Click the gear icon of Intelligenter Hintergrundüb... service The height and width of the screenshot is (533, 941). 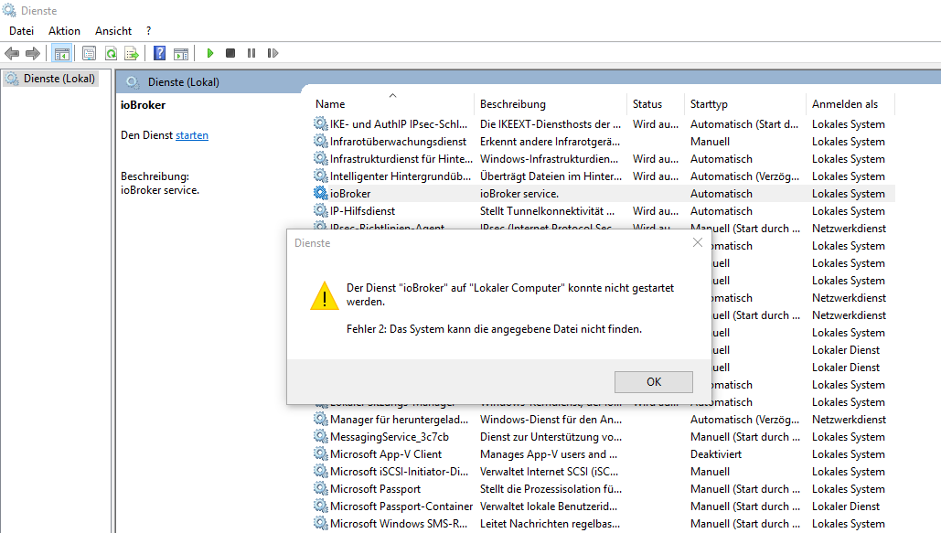point(320,176)
